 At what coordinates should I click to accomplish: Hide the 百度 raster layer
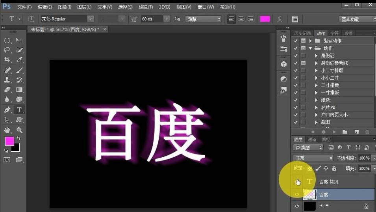pyautogui.click(x=297, y=194)
